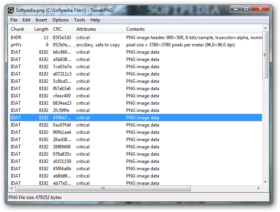Click the horizontal scrollbar thumb

pyautogui.click(x=103, y=188)
